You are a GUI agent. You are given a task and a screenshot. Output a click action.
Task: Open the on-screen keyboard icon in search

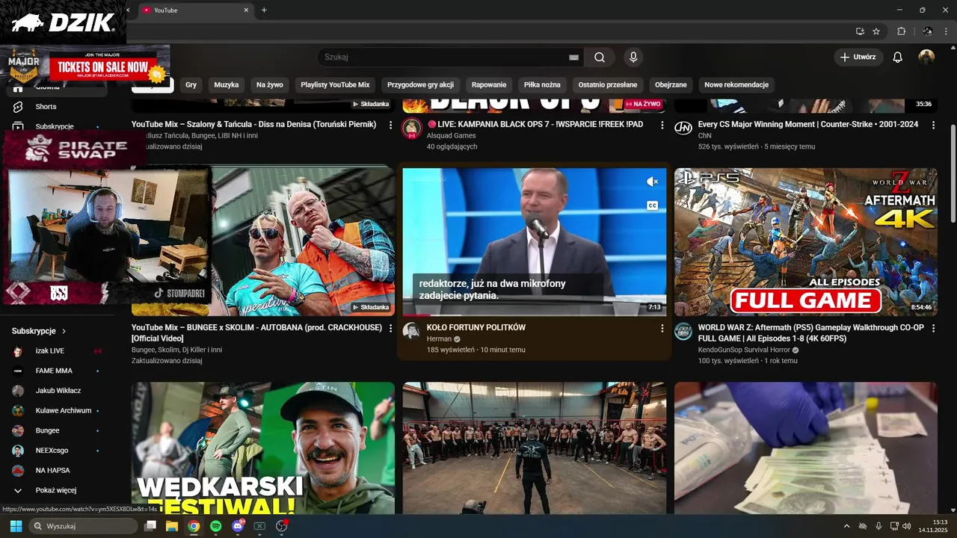point(573,58)
